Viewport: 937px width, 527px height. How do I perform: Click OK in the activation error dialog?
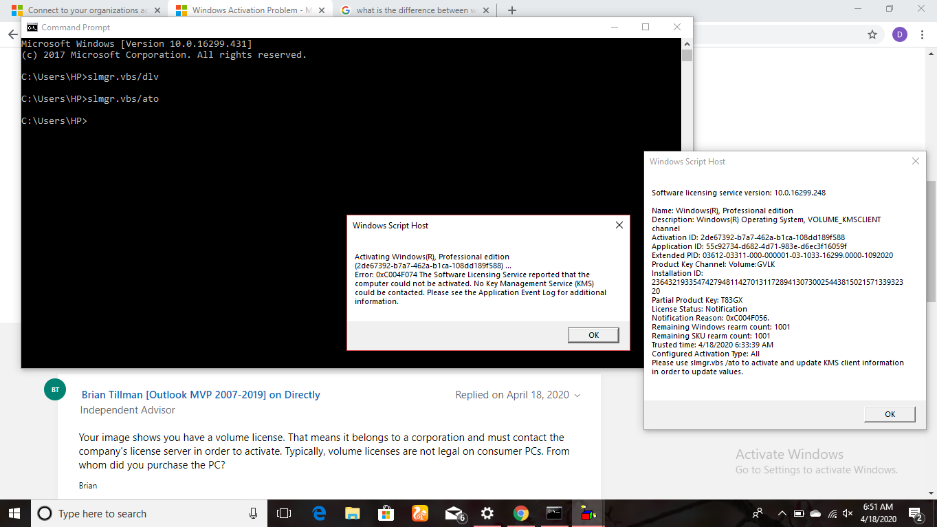[x=593, y=335]
